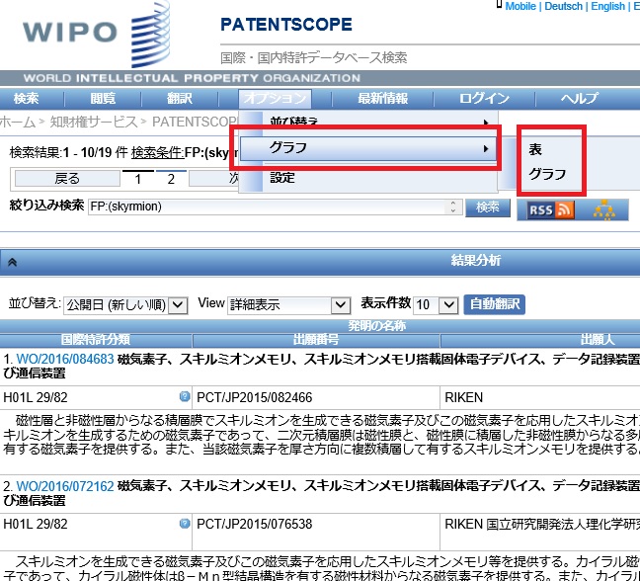The height and width of the screenshot is (581, 640).
Task: Open the 最新情報 navigation menu
Action: tap(382, 99)
